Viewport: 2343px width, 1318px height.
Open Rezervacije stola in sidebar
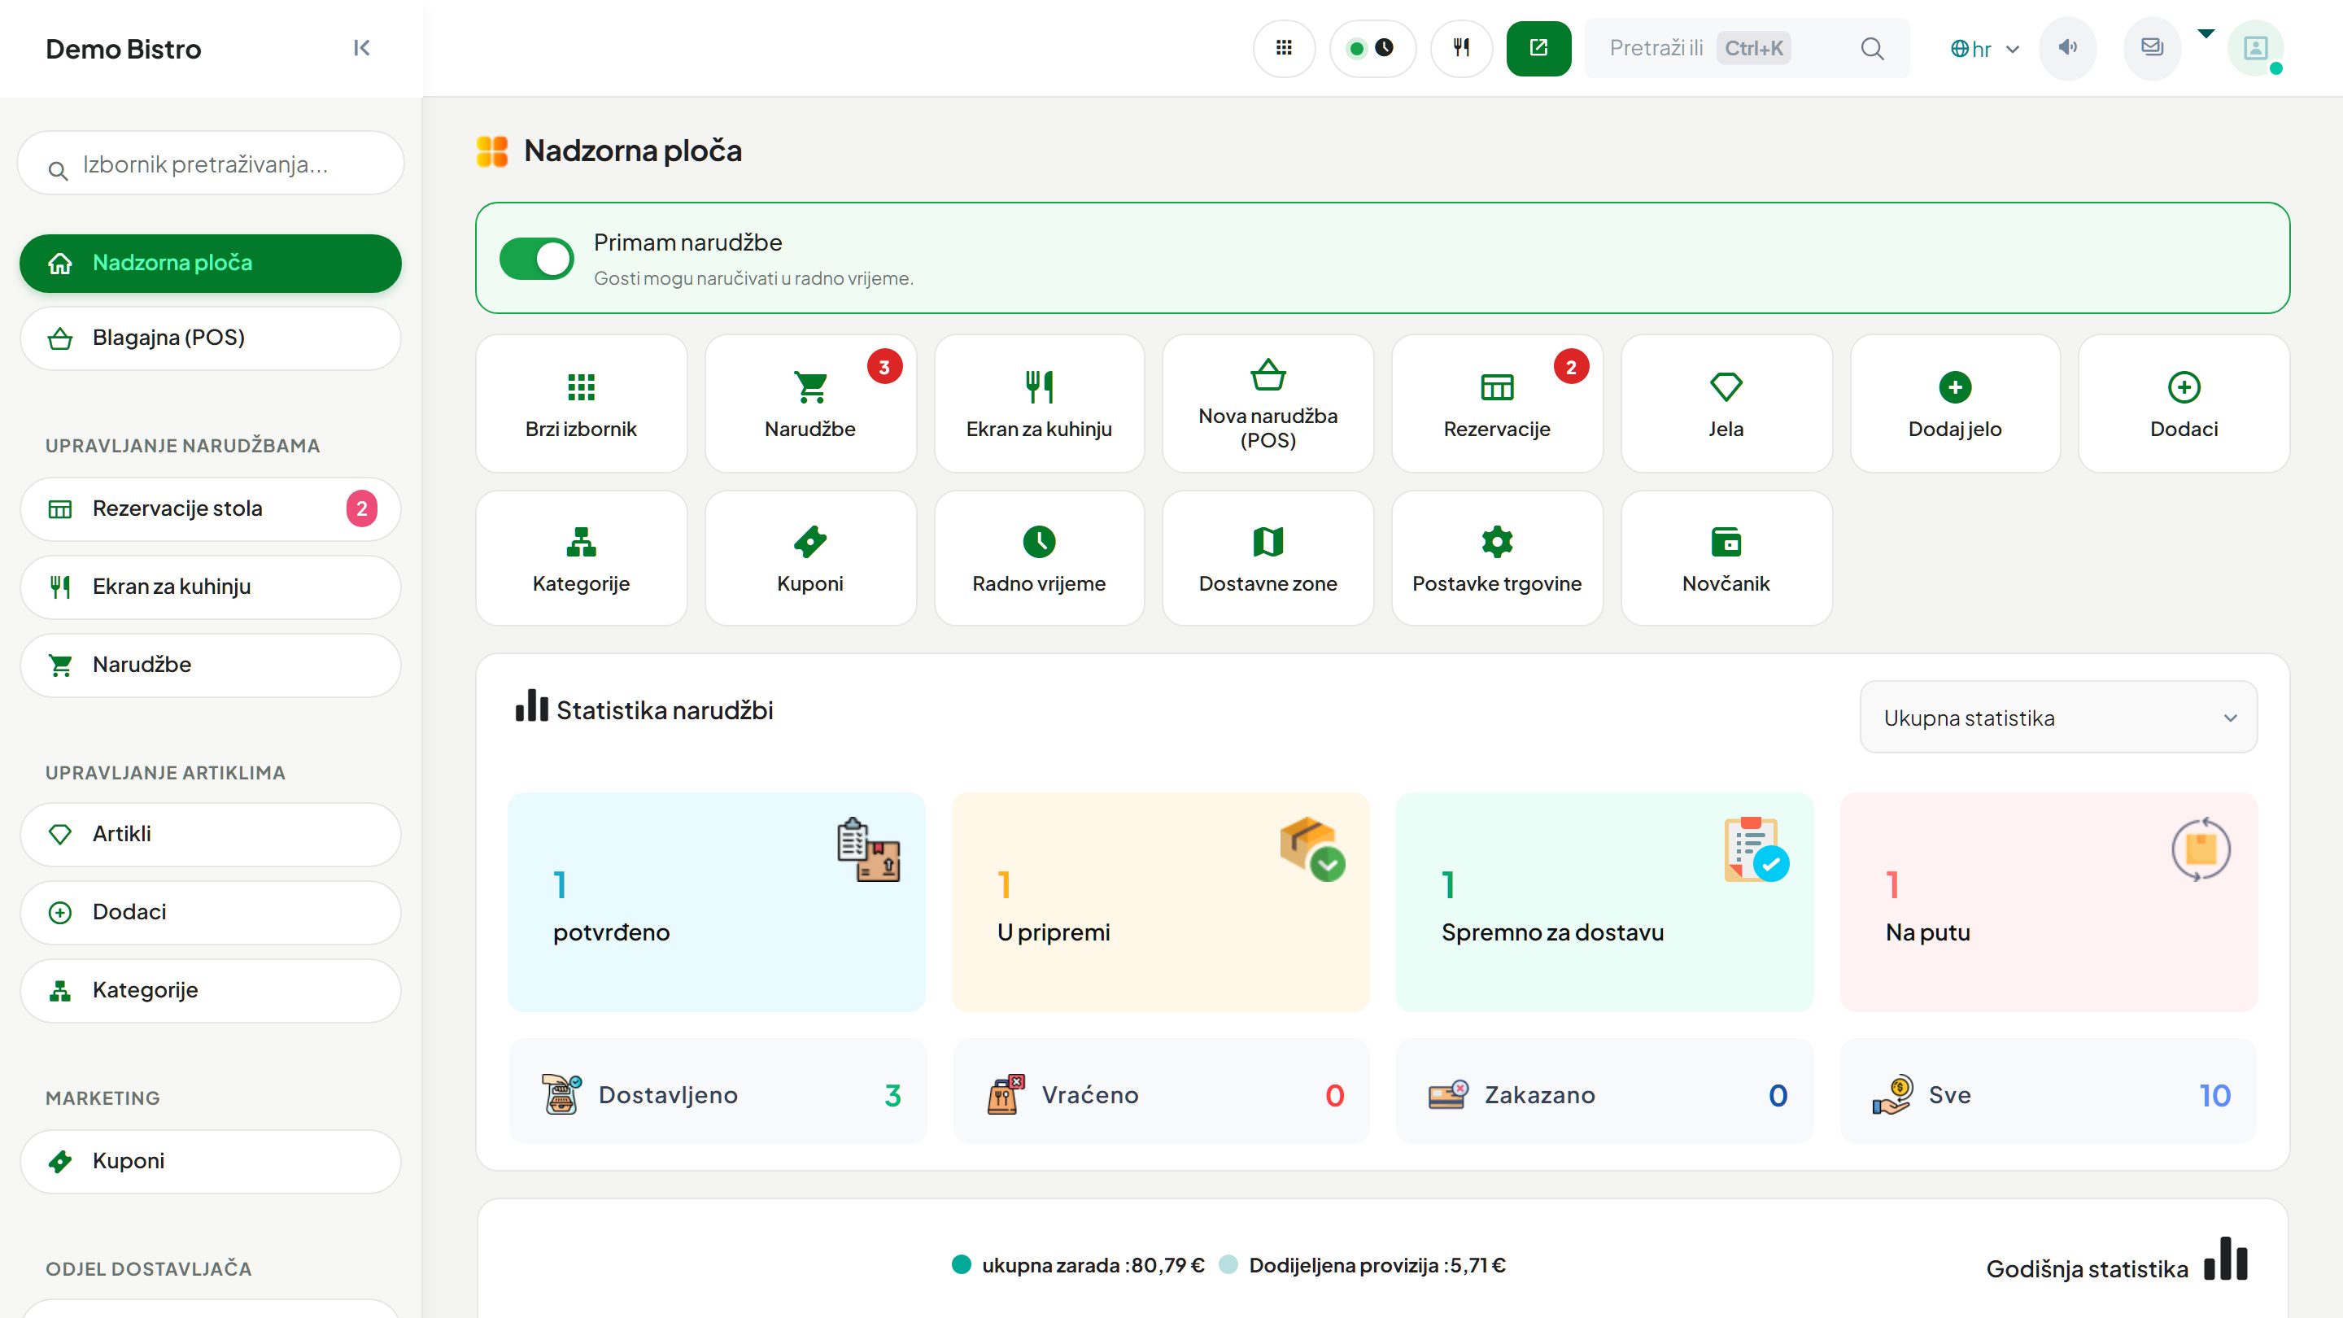[210, 508]
